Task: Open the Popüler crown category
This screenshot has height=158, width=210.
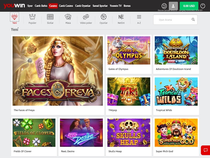Action: click(32, 17)
